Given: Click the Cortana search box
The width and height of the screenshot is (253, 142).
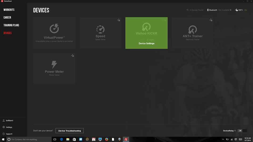Looking at the screenshot, I should 29,139.
